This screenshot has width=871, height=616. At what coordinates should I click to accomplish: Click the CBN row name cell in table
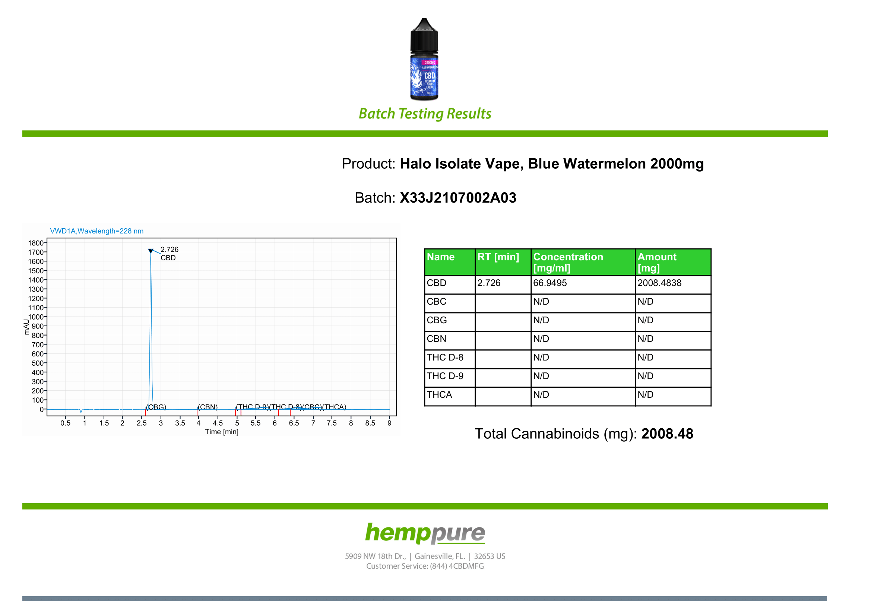tap(450, 340)
